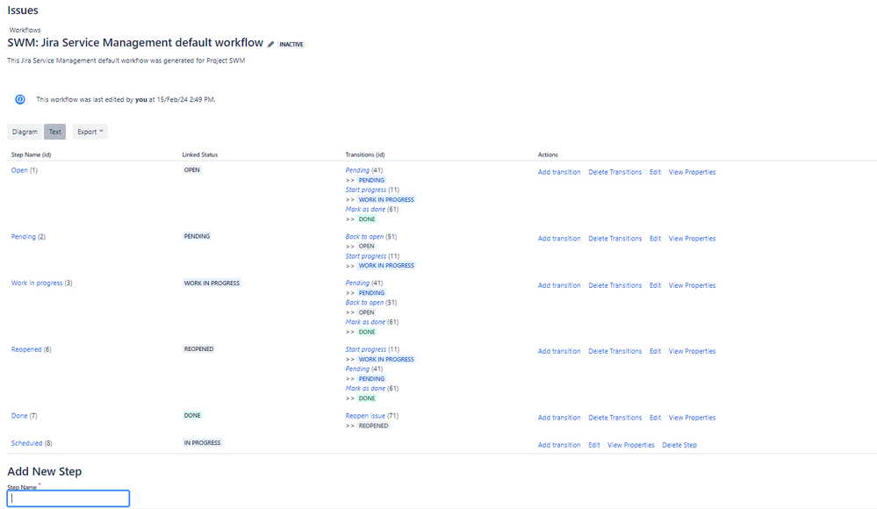Click the blue info icon in the notice
The height and width of the screenshot is (509, 877).
tap(20, 99)
